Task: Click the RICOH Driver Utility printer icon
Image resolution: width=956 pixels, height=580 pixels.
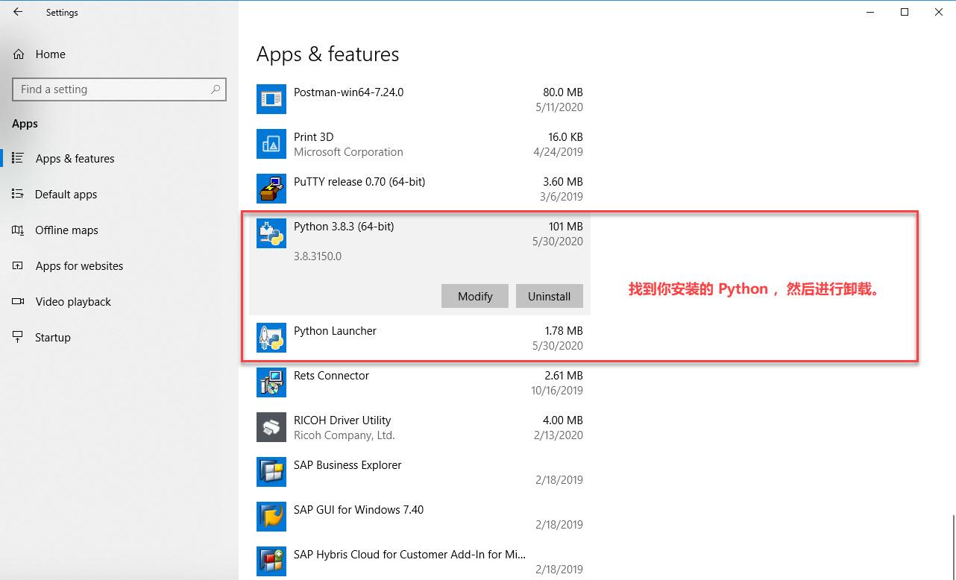Action: (271, 427)
